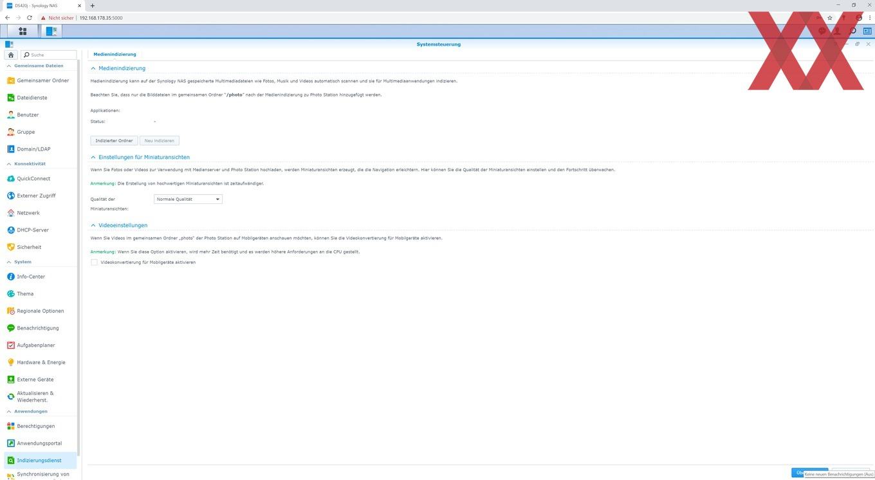The height and width of the screenshot is (480, 875).
Task: Open Anwendungsportal in the sidebar
Action: [x=40, y=443]
